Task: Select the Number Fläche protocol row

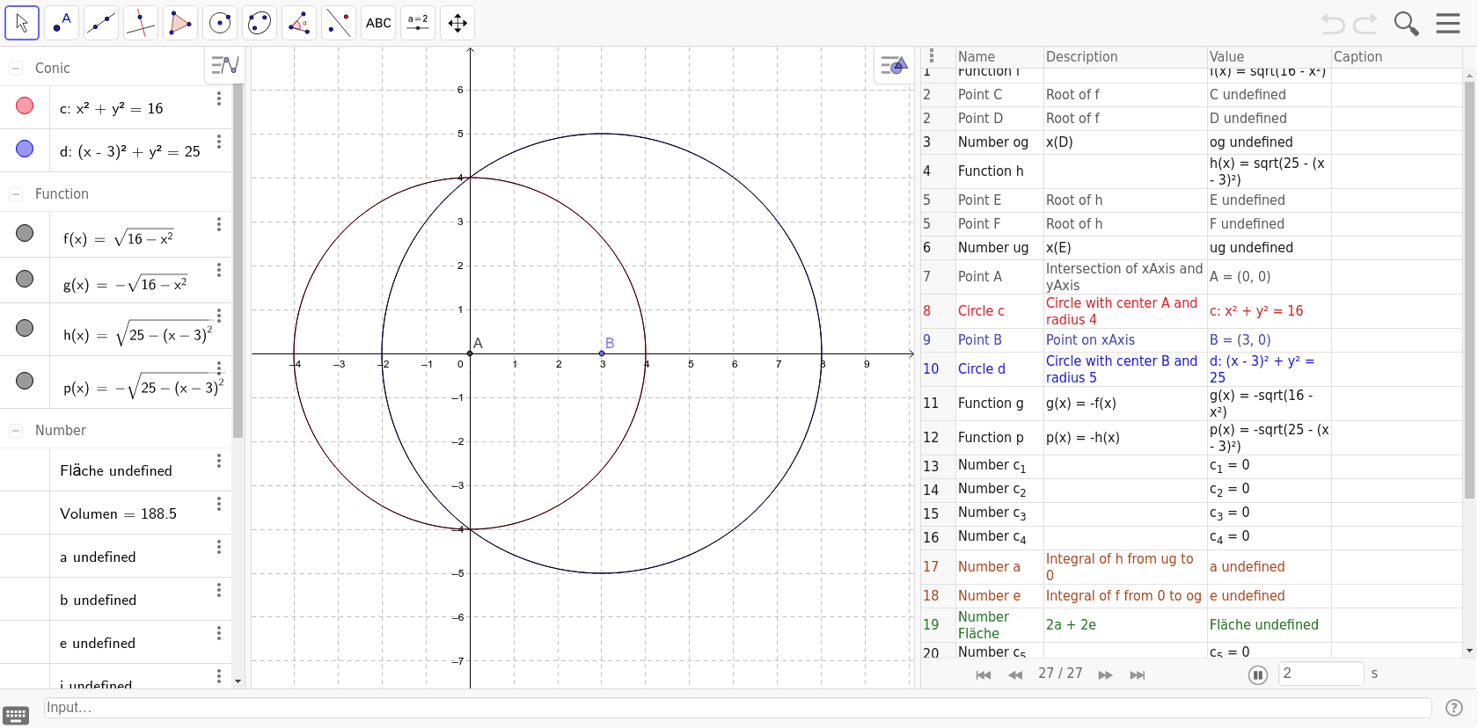Action: (1191, 625)
